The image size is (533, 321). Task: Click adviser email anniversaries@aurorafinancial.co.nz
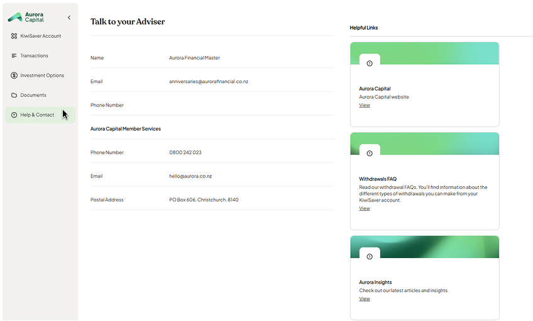[x=209, y=81]
